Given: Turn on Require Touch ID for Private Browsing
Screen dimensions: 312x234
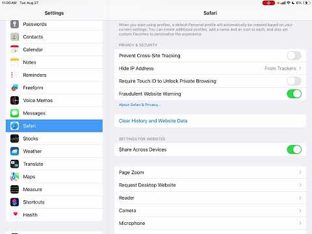Looking at the screenshot, I should [x=294, y=81].
